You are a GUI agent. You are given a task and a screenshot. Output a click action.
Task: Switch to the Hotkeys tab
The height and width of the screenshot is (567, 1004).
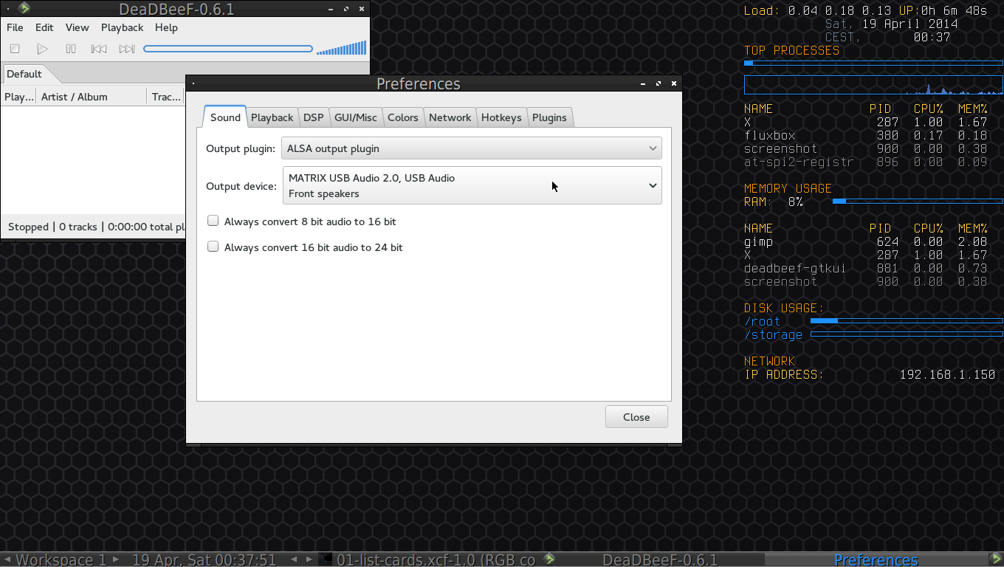501,117
